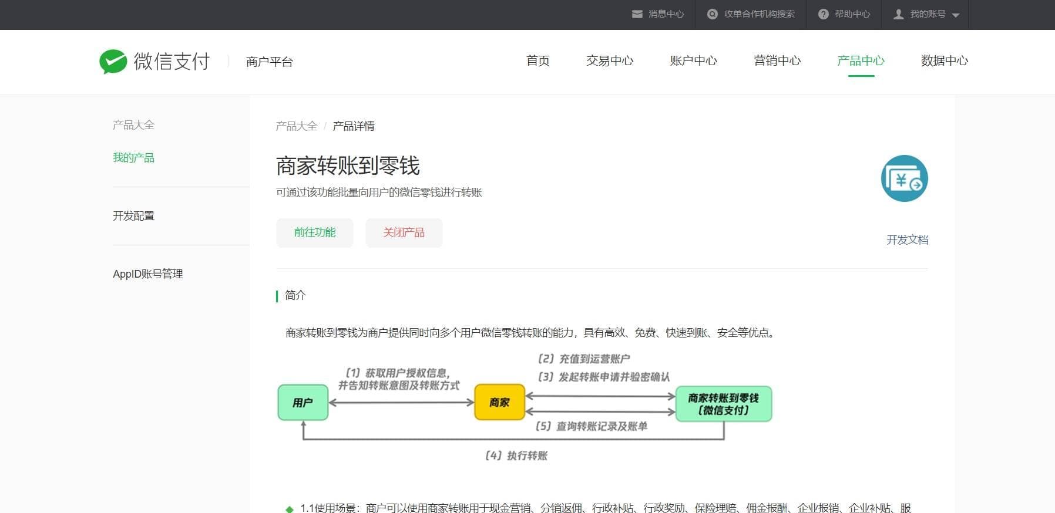1055x513 pixels.
Task: Open 消息中心 in the top bar
Action: click(x=666, y=14)
